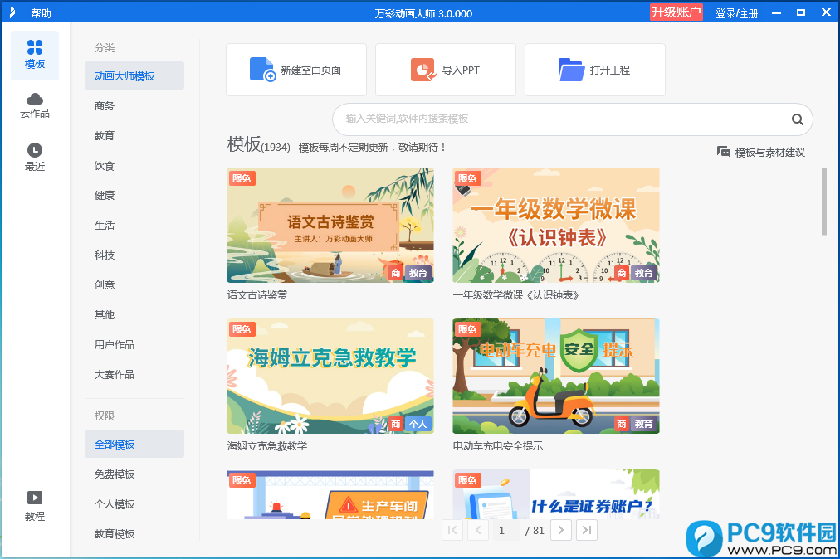Open 电动车充电安全提示 template thumbnail
The image size is (840, 559).
(556, 376)
